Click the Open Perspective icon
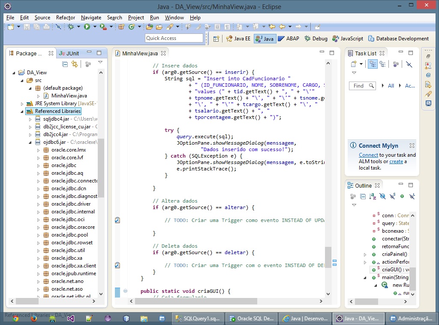 [x=216, y=39]
